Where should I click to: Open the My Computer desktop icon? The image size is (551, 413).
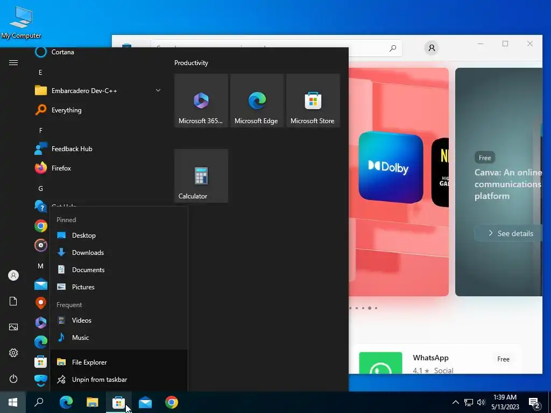21,23
